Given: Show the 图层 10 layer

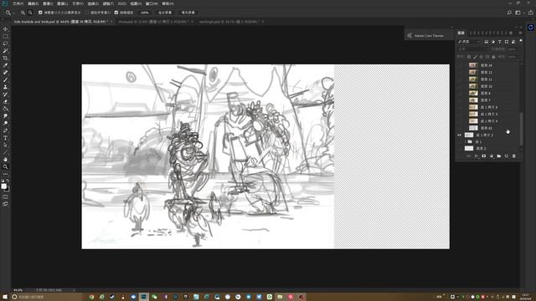Looking at the screenshot, I should (460, 86).
